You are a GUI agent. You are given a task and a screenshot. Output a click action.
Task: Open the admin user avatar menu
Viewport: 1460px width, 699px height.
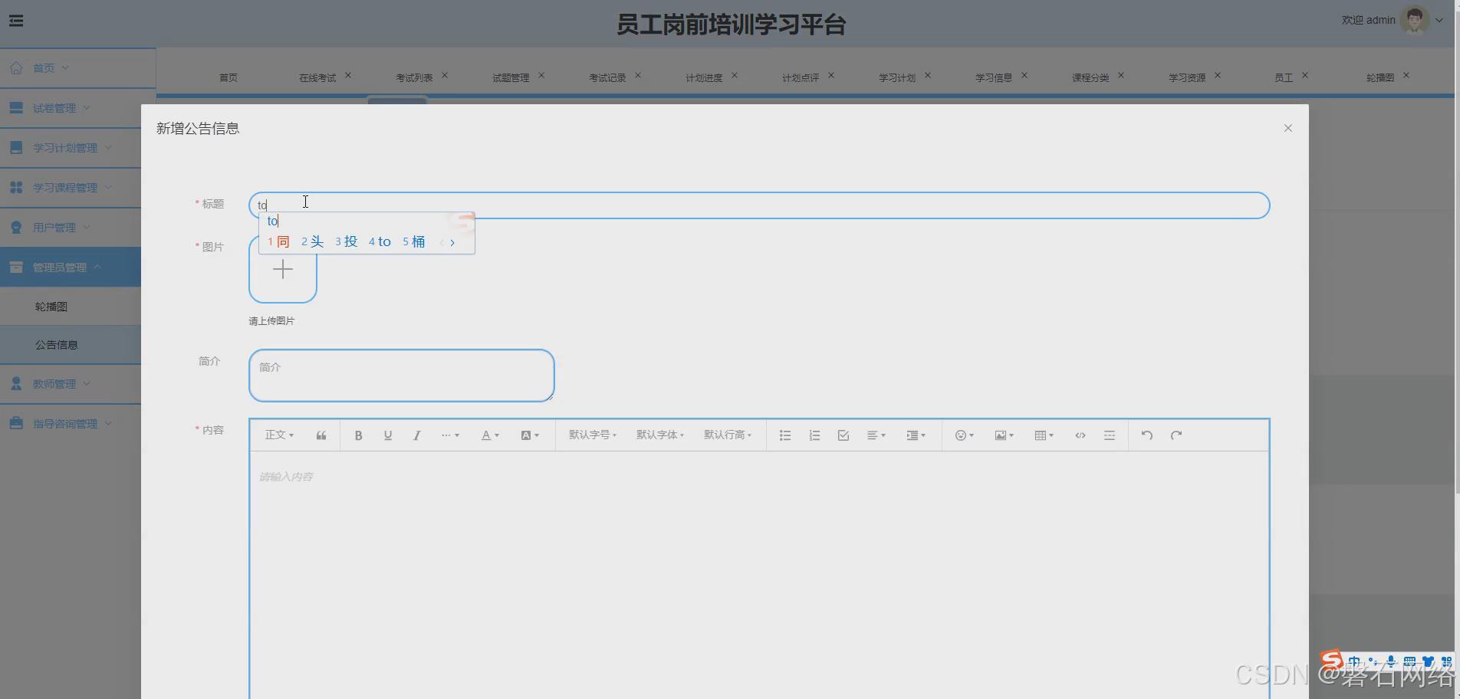(1415, 20)
